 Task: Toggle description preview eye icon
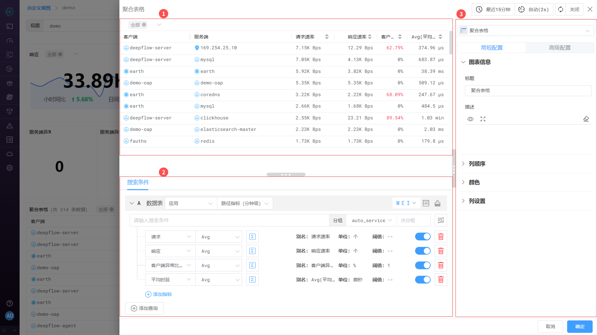pos(470,119)
